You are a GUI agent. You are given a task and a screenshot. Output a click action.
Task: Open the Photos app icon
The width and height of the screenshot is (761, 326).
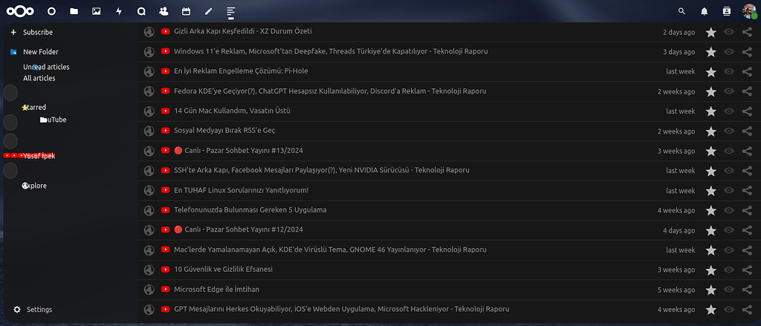click(96, 11)
